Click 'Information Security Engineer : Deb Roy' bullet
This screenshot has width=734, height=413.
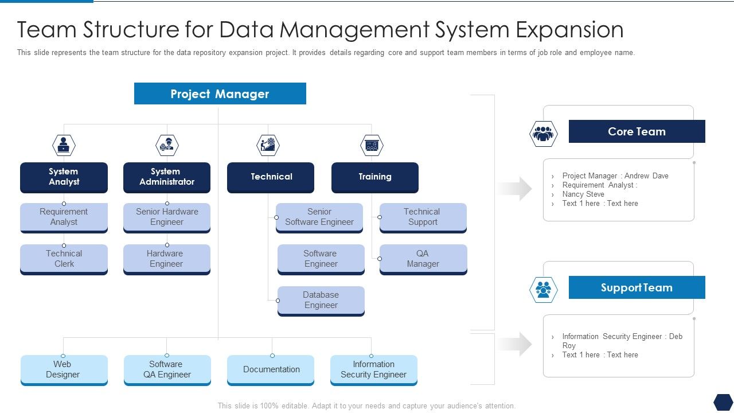pyautogui.click(x=622, y=341)
